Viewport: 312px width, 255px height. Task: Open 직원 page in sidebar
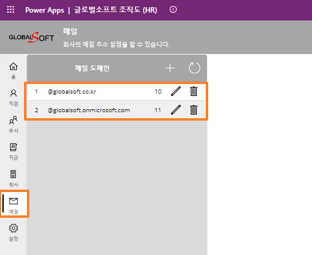point(13,98)
